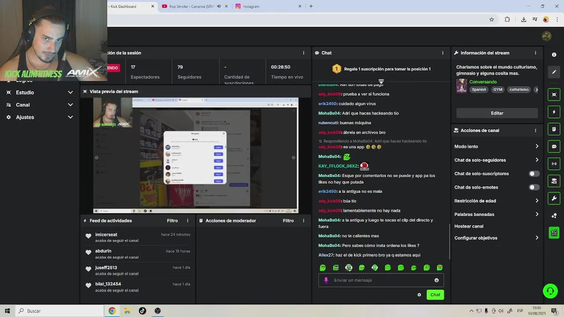The height and width of the screenshot is (317, 564).
Task: Open imicerseat follower entry in feed
Action: click(x=138, y=237)
